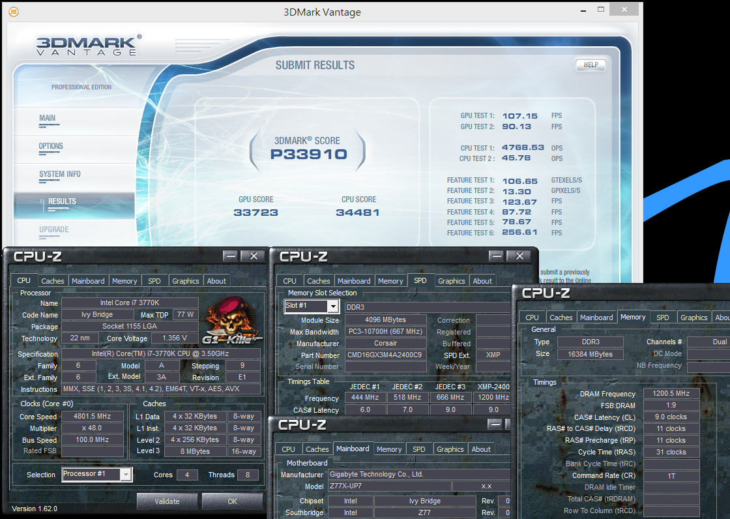Expand the Processor #1 selection dropdown
Screen dimensions: 730x519
tap(126, 474)
